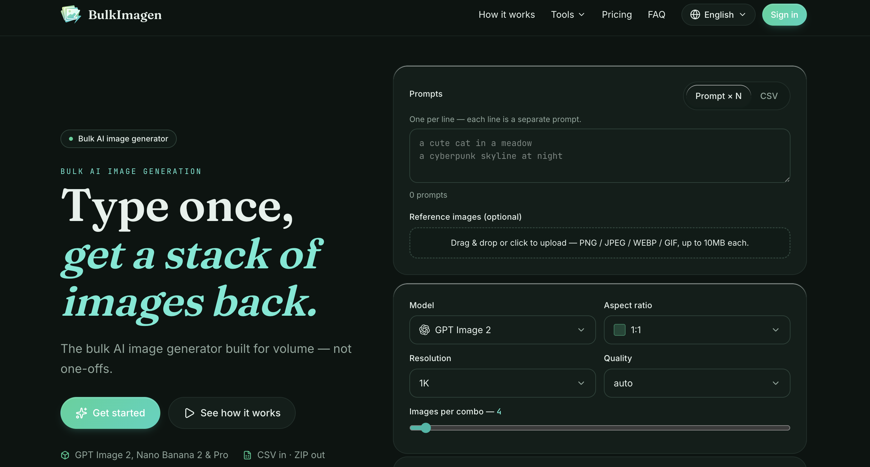The width and height of the screenshot is (870, 467).
Task: Click the Images per combo slider track
Action: coord(600,428)
